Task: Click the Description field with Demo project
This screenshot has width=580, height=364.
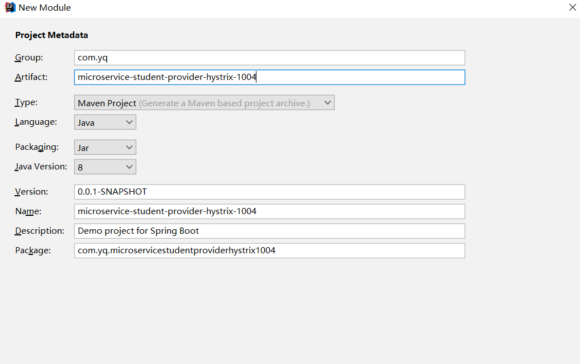Action: (269, 231)
